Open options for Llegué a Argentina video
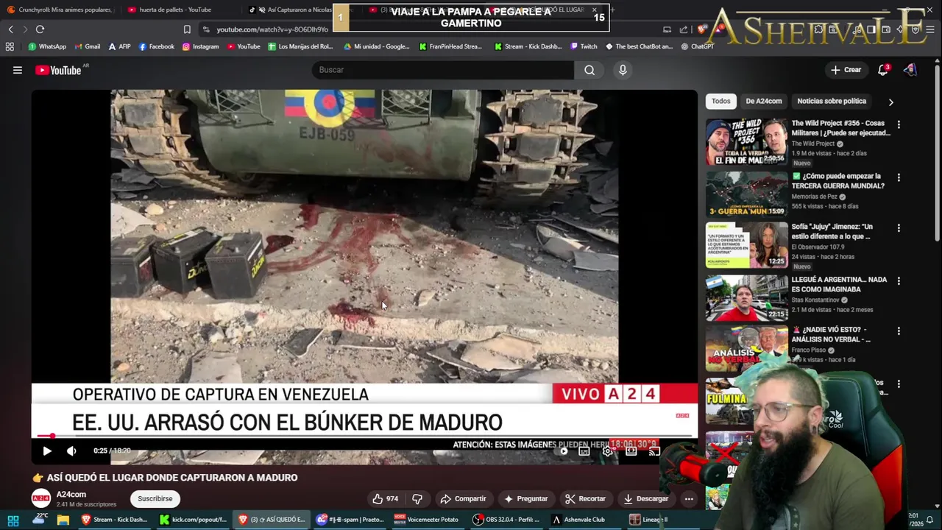The width and height of the screenshot is (942, 530). tap(899, 280)
